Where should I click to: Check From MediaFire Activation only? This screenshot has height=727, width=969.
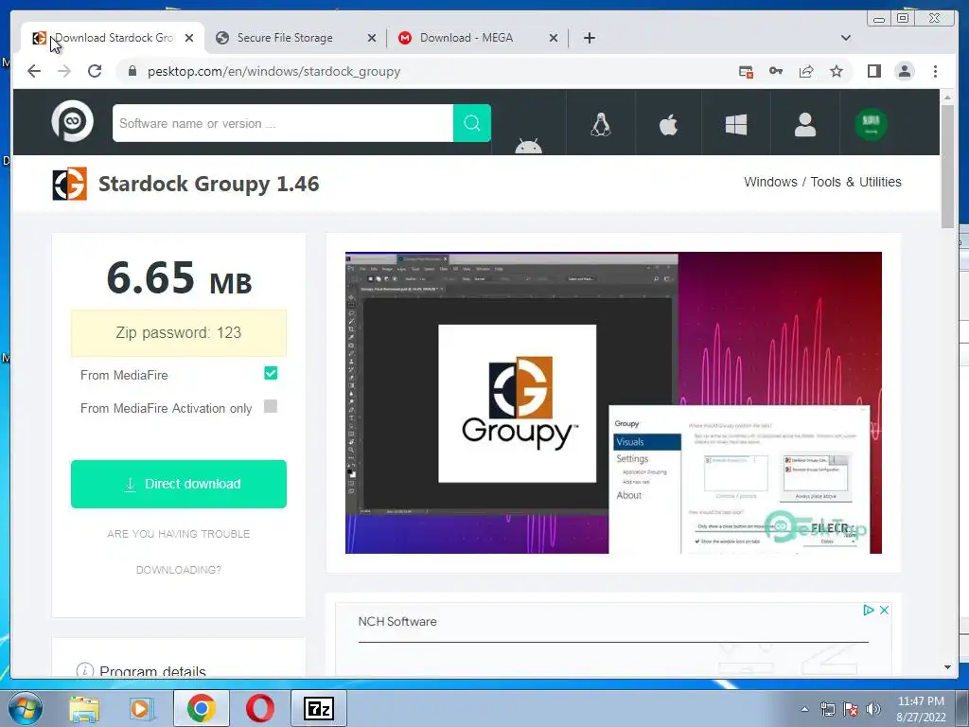click(x=271, y=406)
